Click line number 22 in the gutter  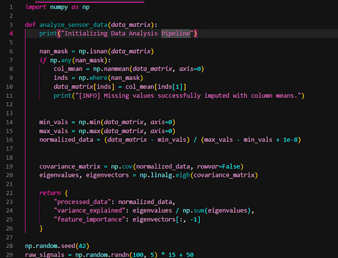(9, 193)
